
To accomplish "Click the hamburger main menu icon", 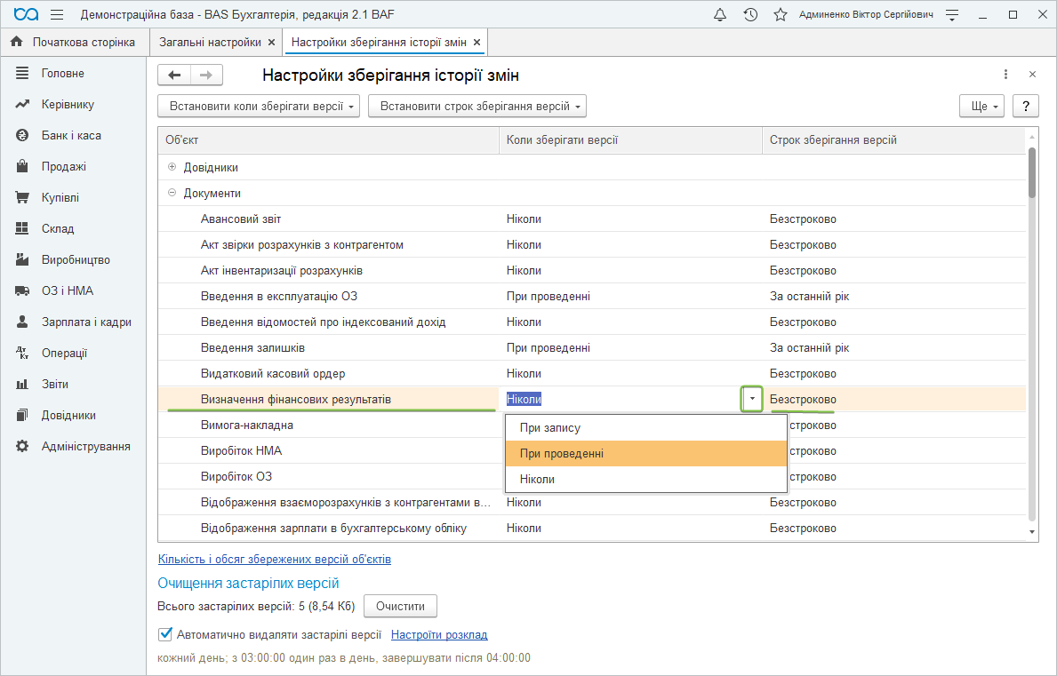I will [x=57, y=15].
